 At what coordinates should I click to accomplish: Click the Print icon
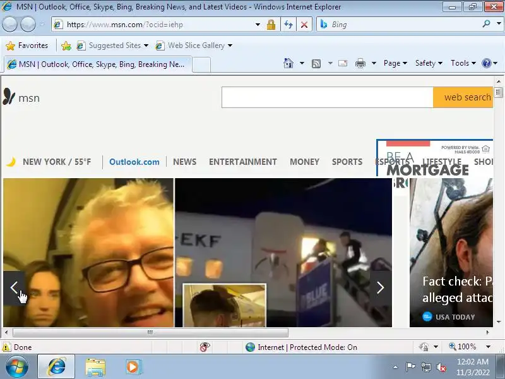[x=360, y=64]
